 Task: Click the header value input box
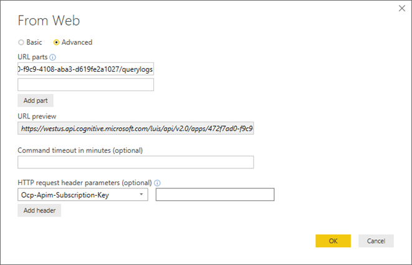215,195
